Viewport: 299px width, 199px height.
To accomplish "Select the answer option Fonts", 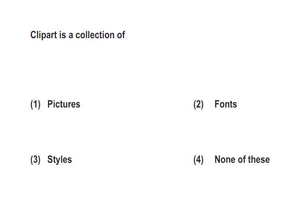I will tap(226, 104).
